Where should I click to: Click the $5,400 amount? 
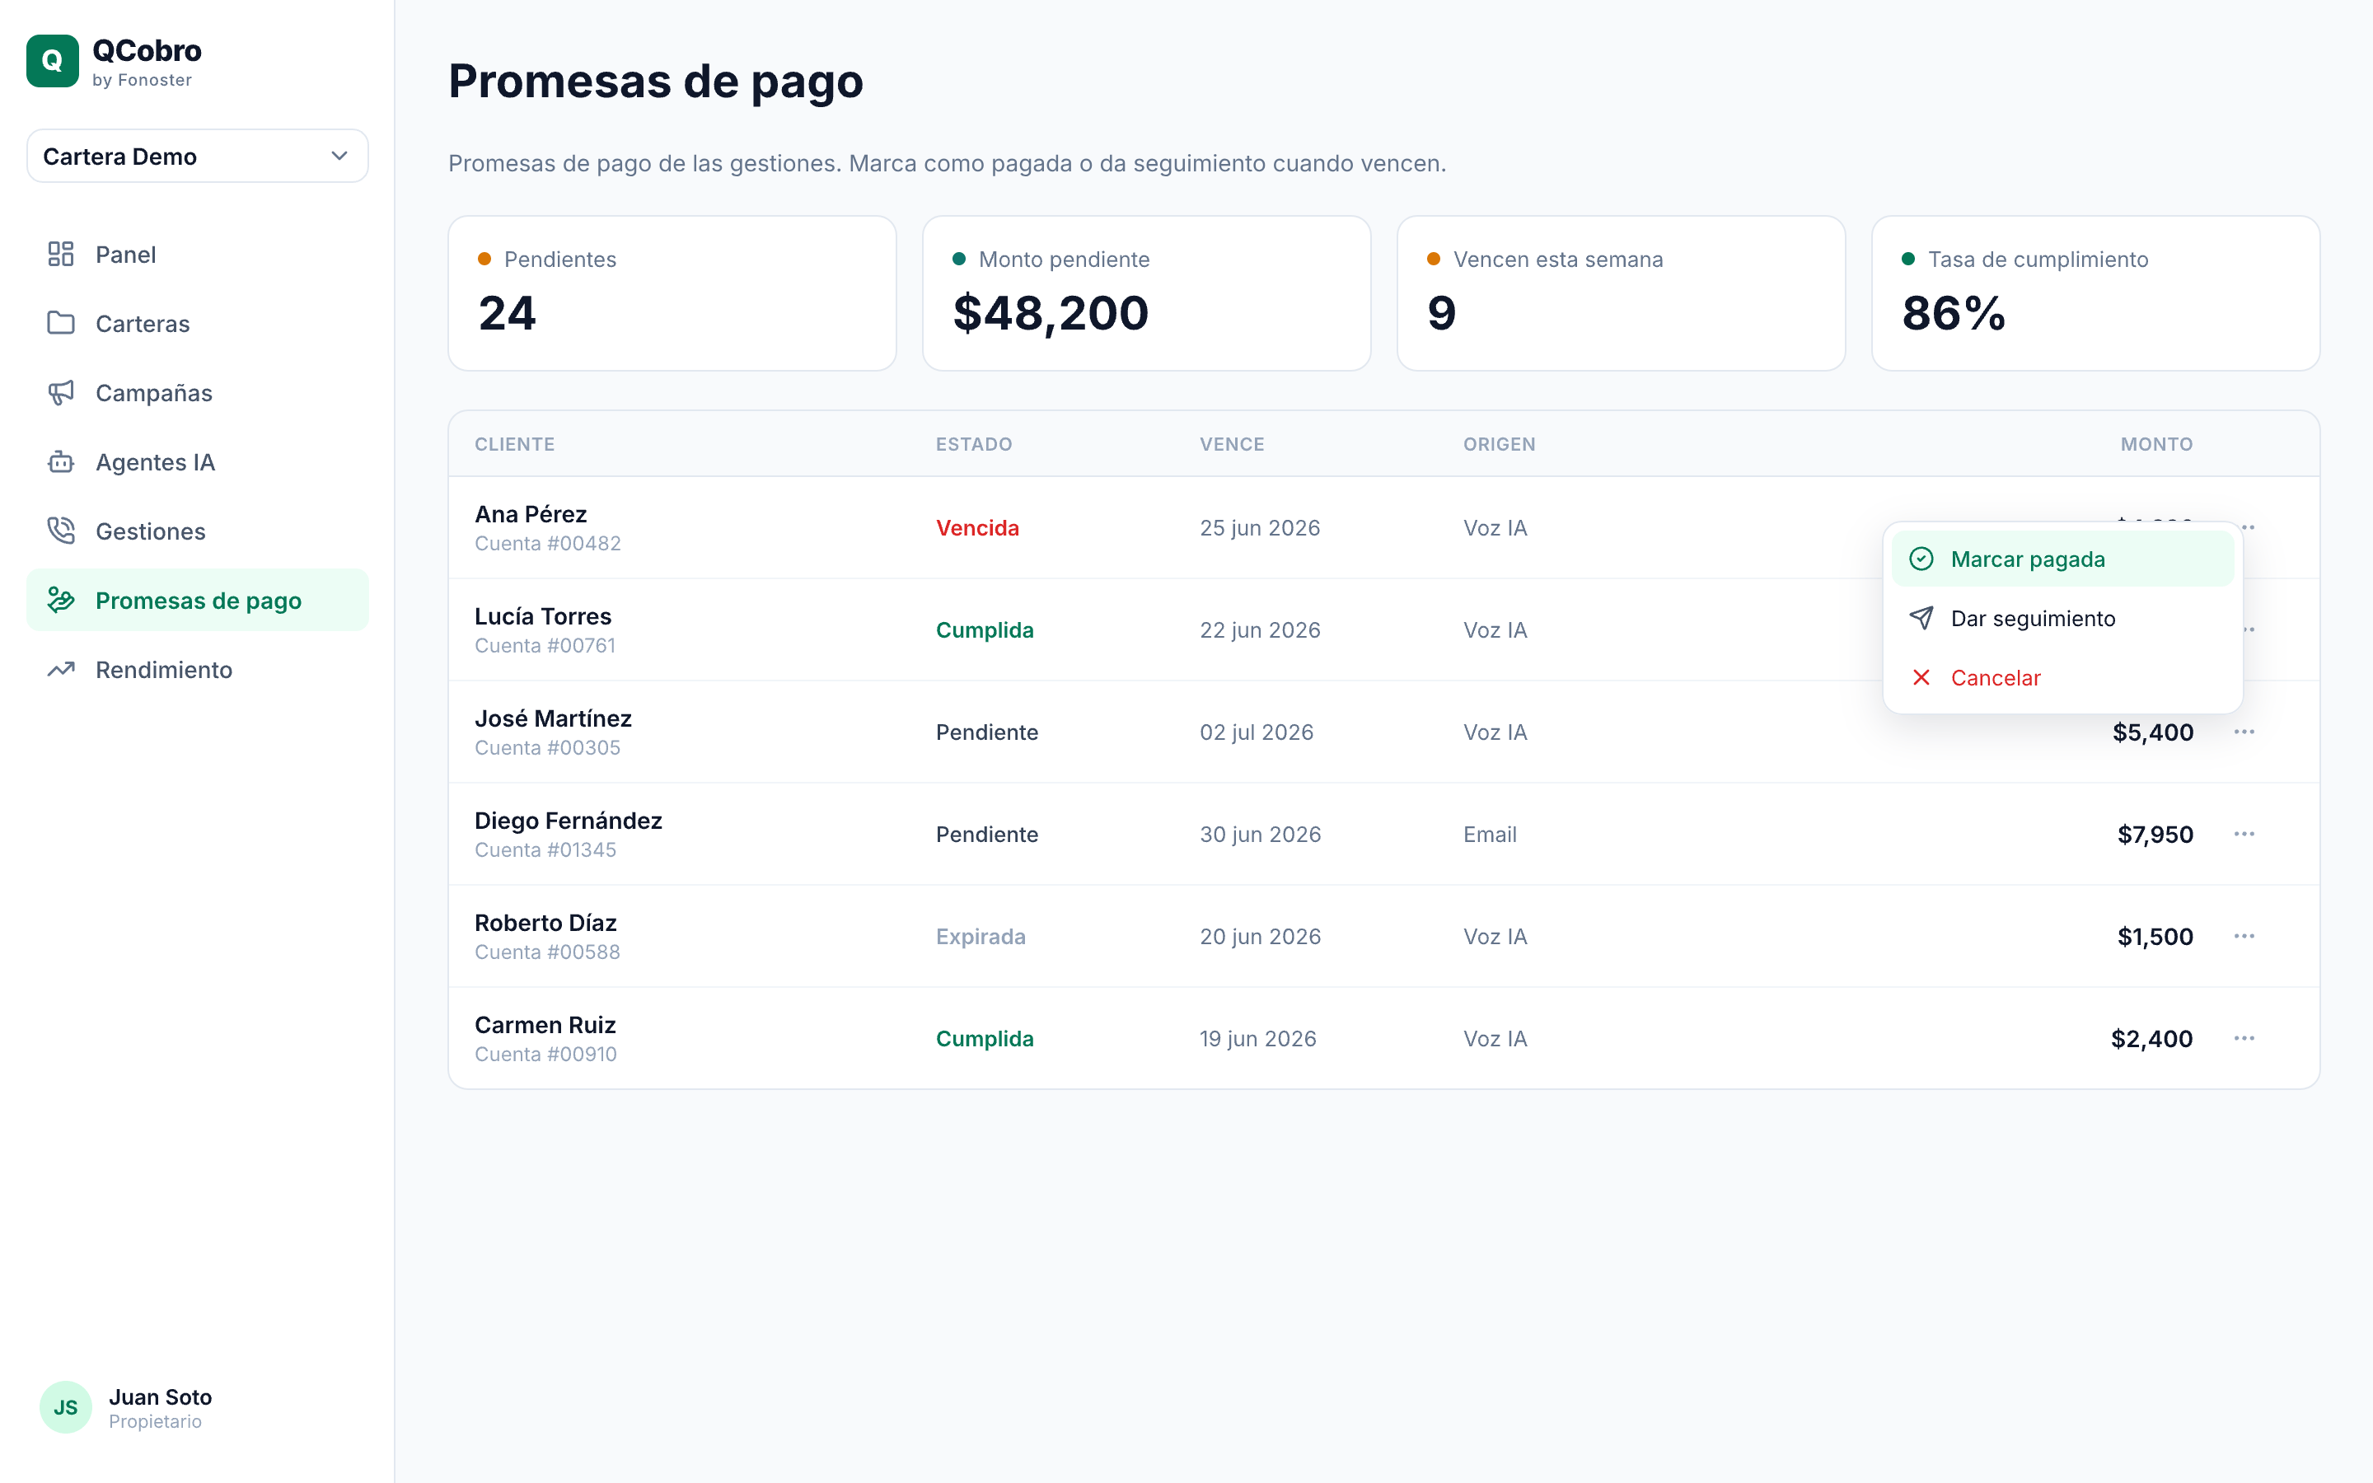[x=2152, y=732]
